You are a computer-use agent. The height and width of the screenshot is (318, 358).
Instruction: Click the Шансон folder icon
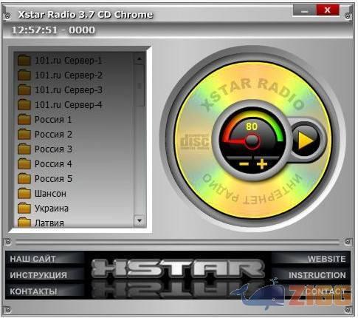[24, 194]
